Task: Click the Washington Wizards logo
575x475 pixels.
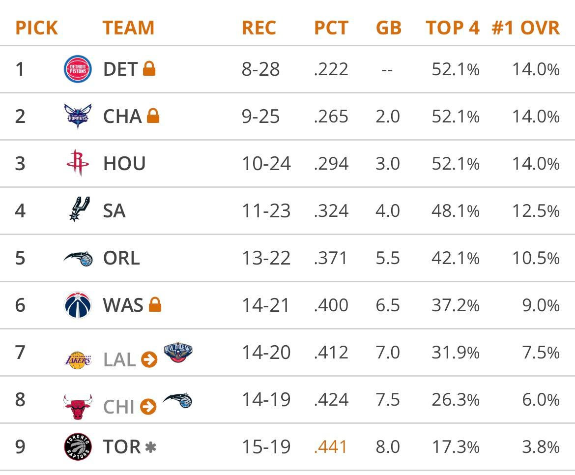Action: pos(78,305)
